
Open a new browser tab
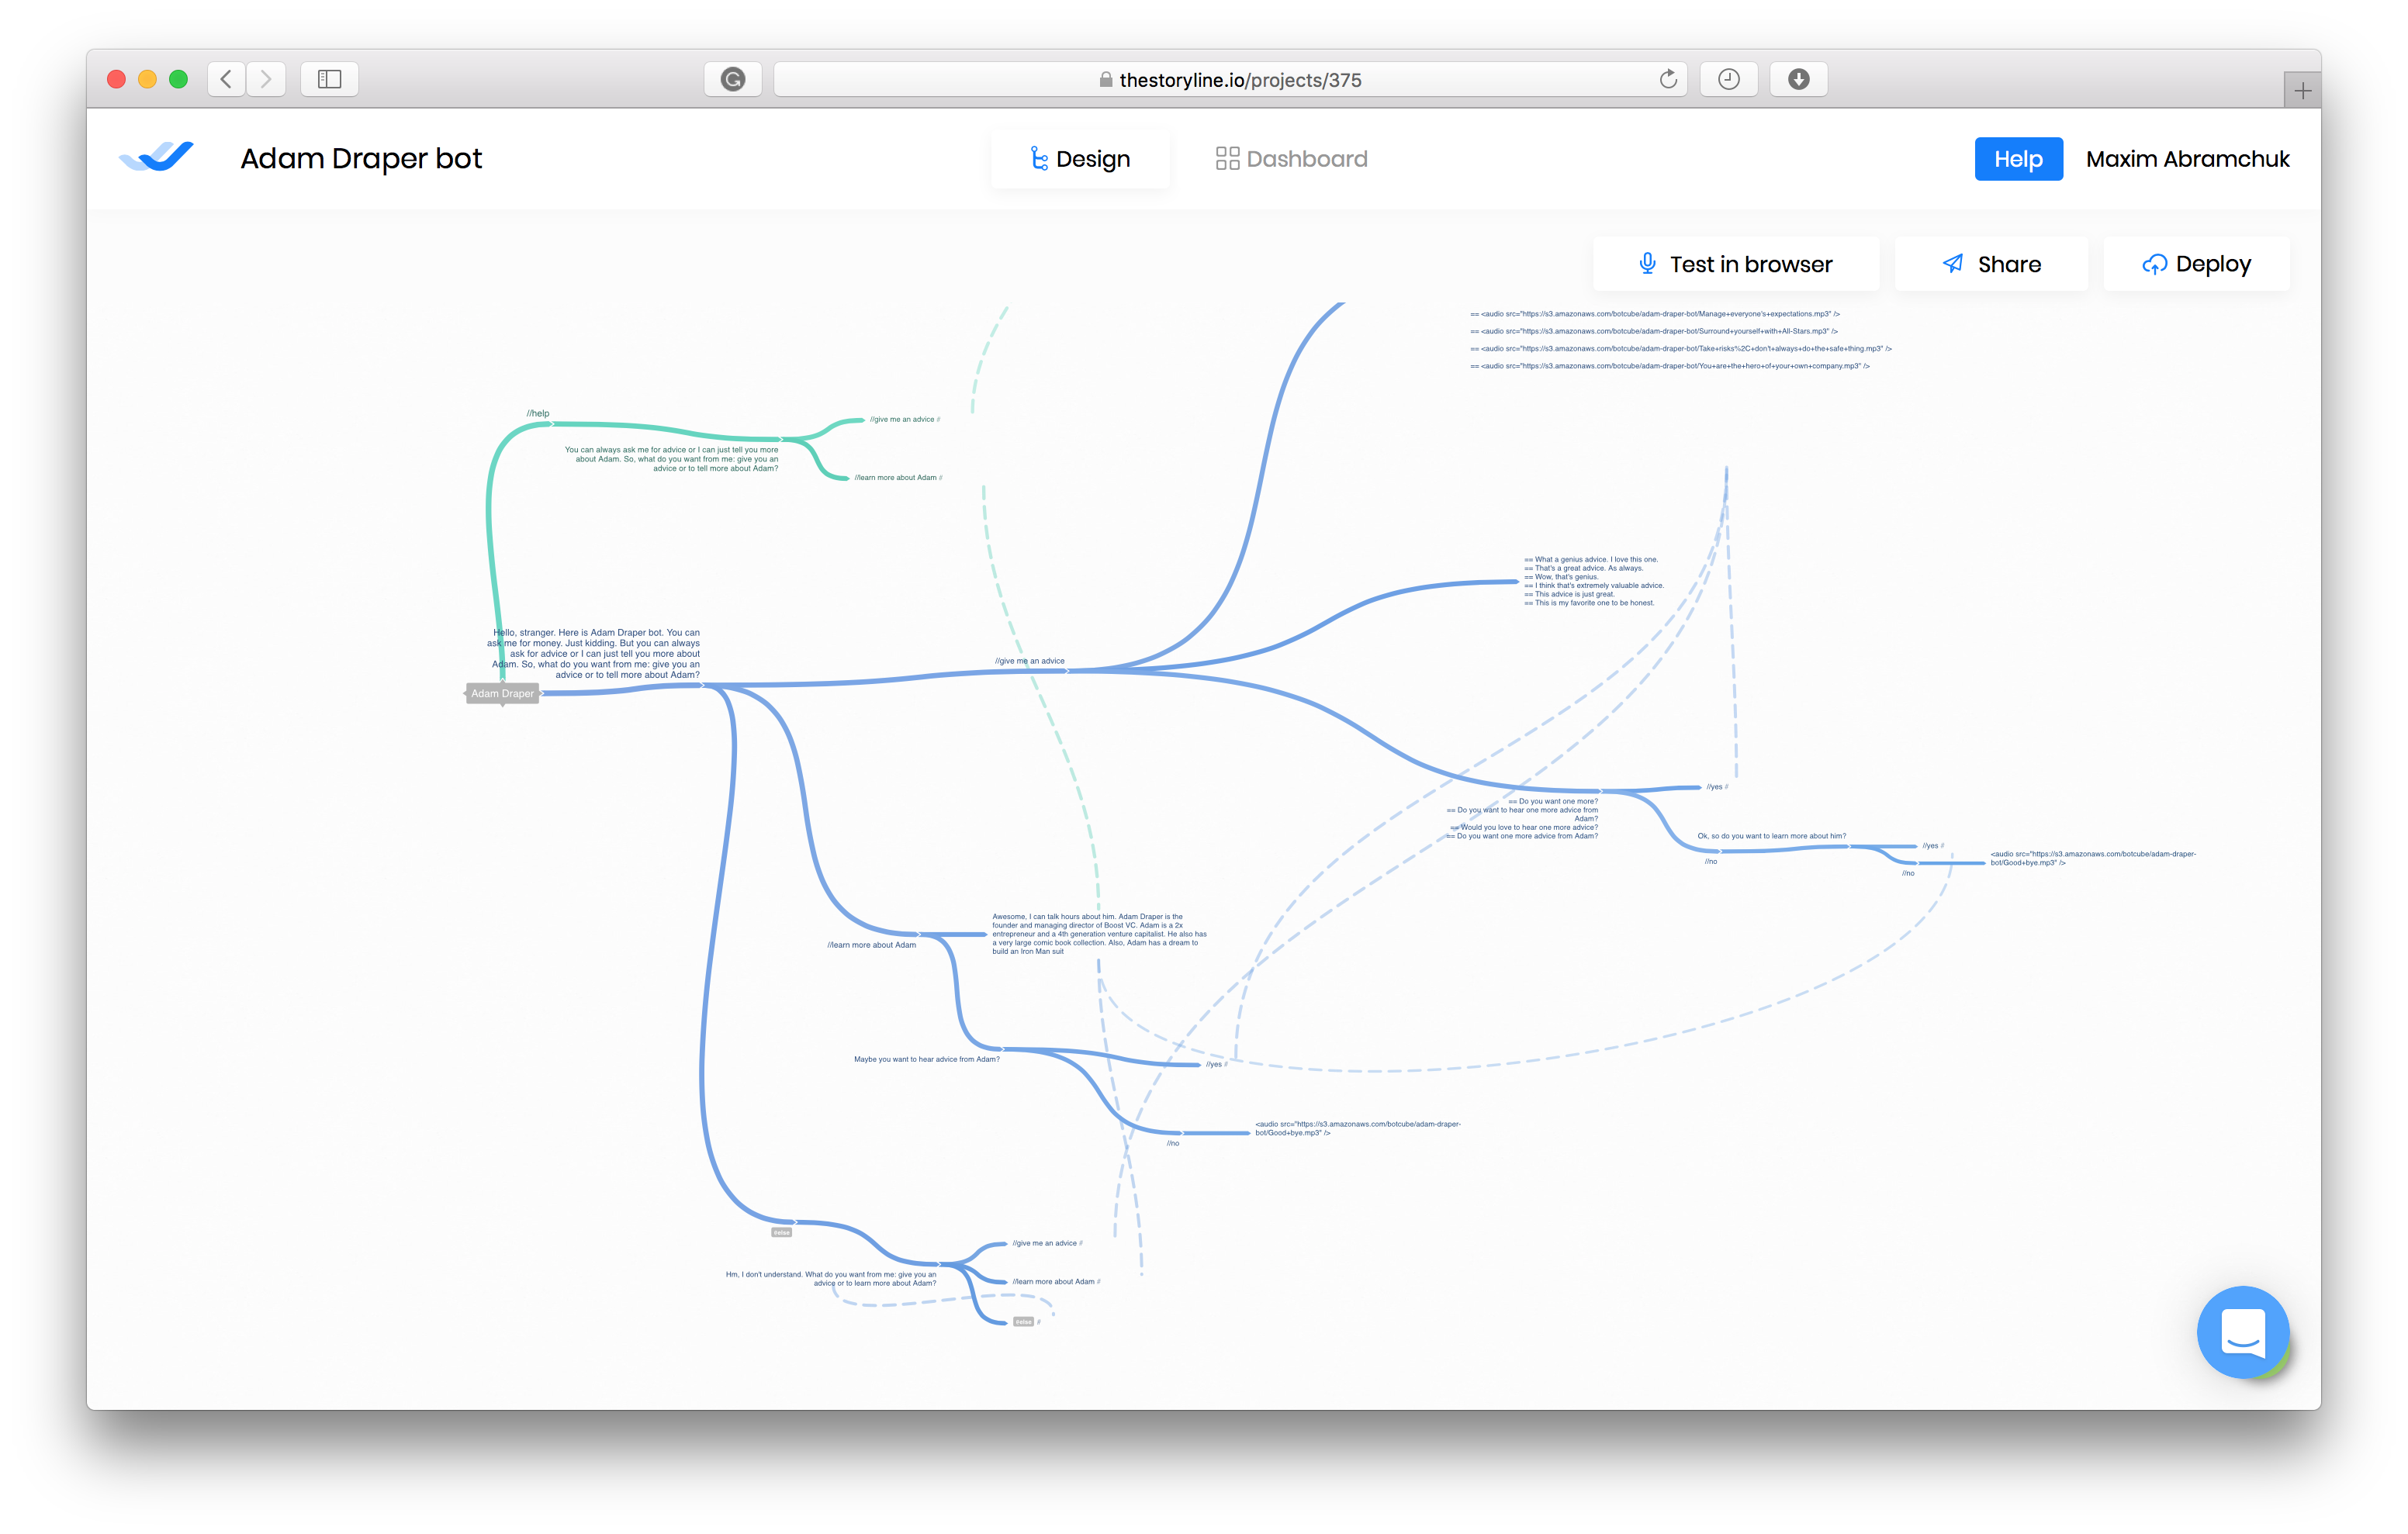[2302, 91]
